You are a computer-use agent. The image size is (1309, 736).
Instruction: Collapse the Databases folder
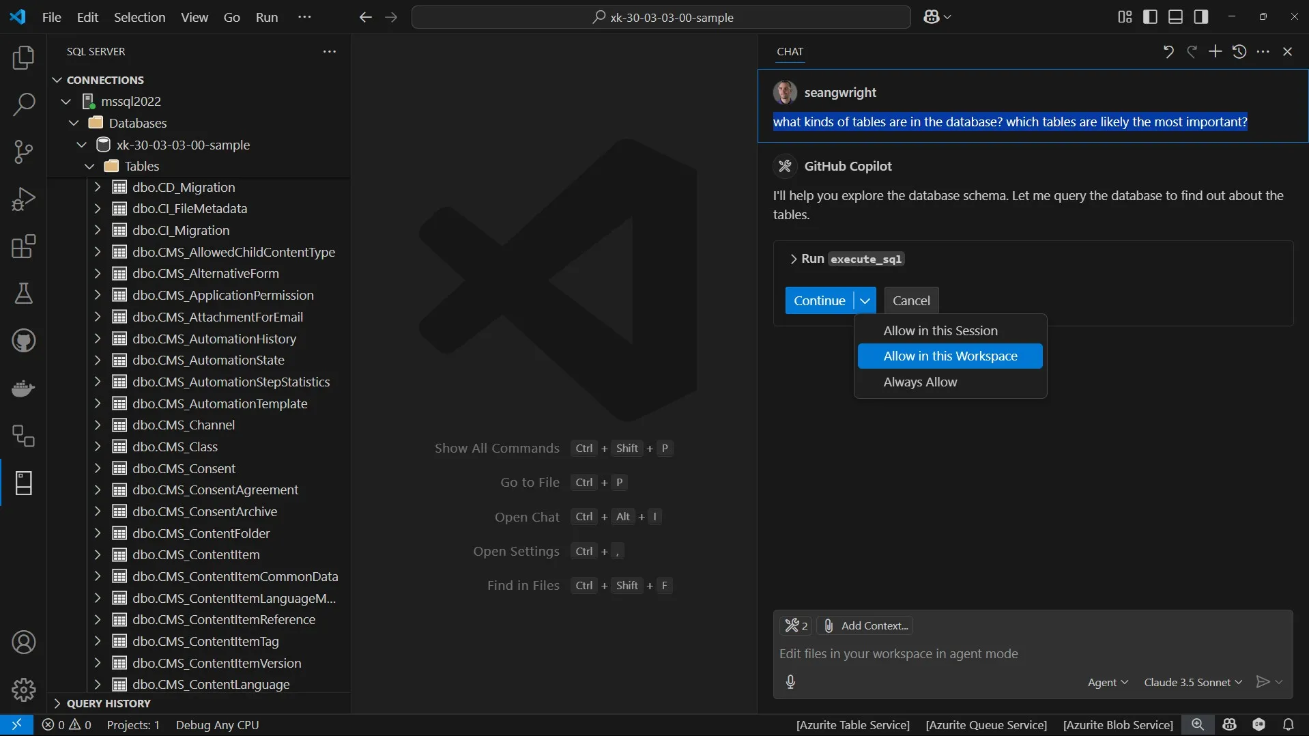[74, 123]
